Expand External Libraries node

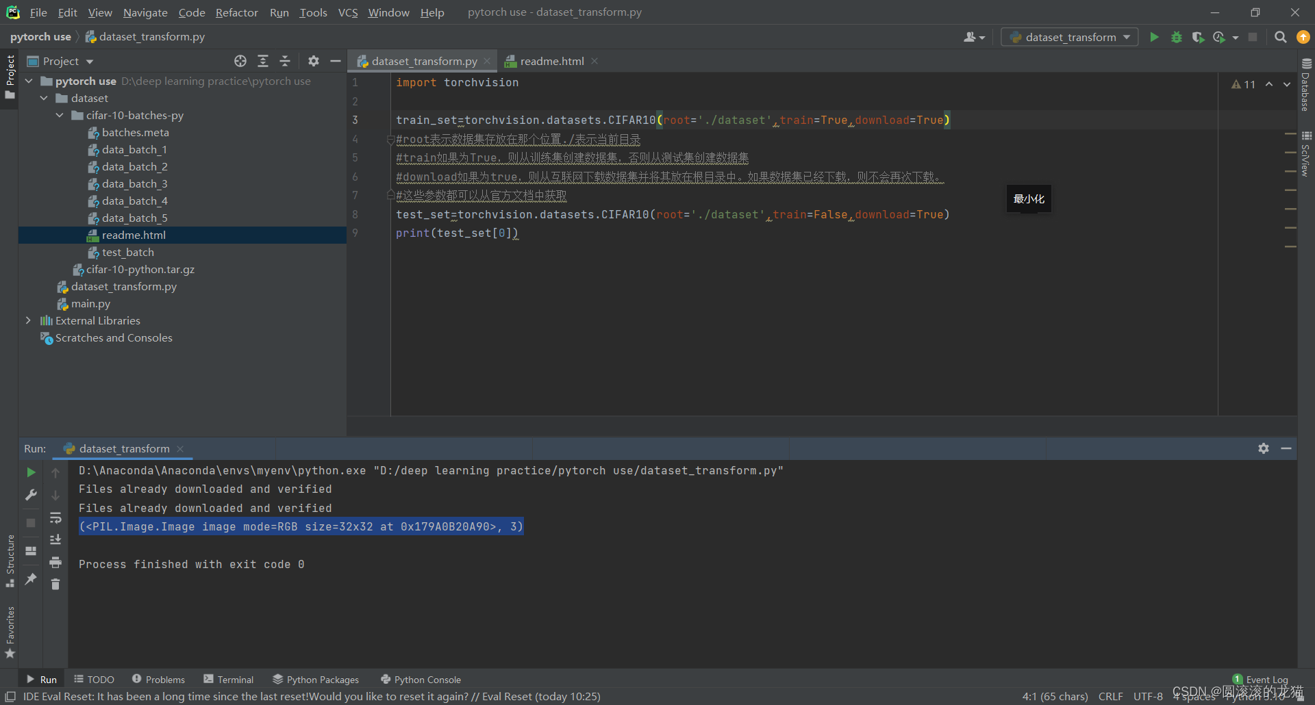(29, 320)
